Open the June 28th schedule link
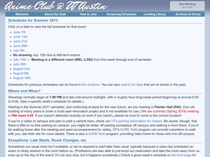The width and height of the screenshot is (210, 157). point(20,46)
